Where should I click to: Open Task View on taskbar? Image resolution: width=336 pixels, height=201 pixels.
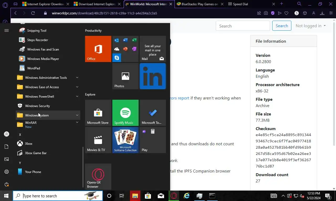[x=122, y=196]
